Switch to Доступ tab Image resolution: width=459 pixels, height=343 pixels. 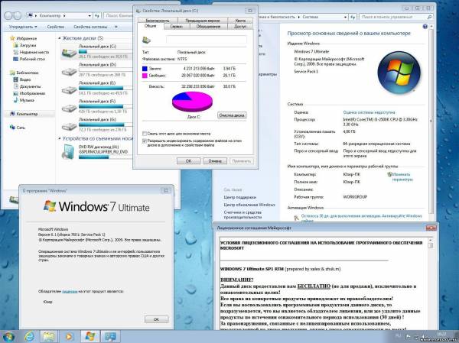[240, 27]
